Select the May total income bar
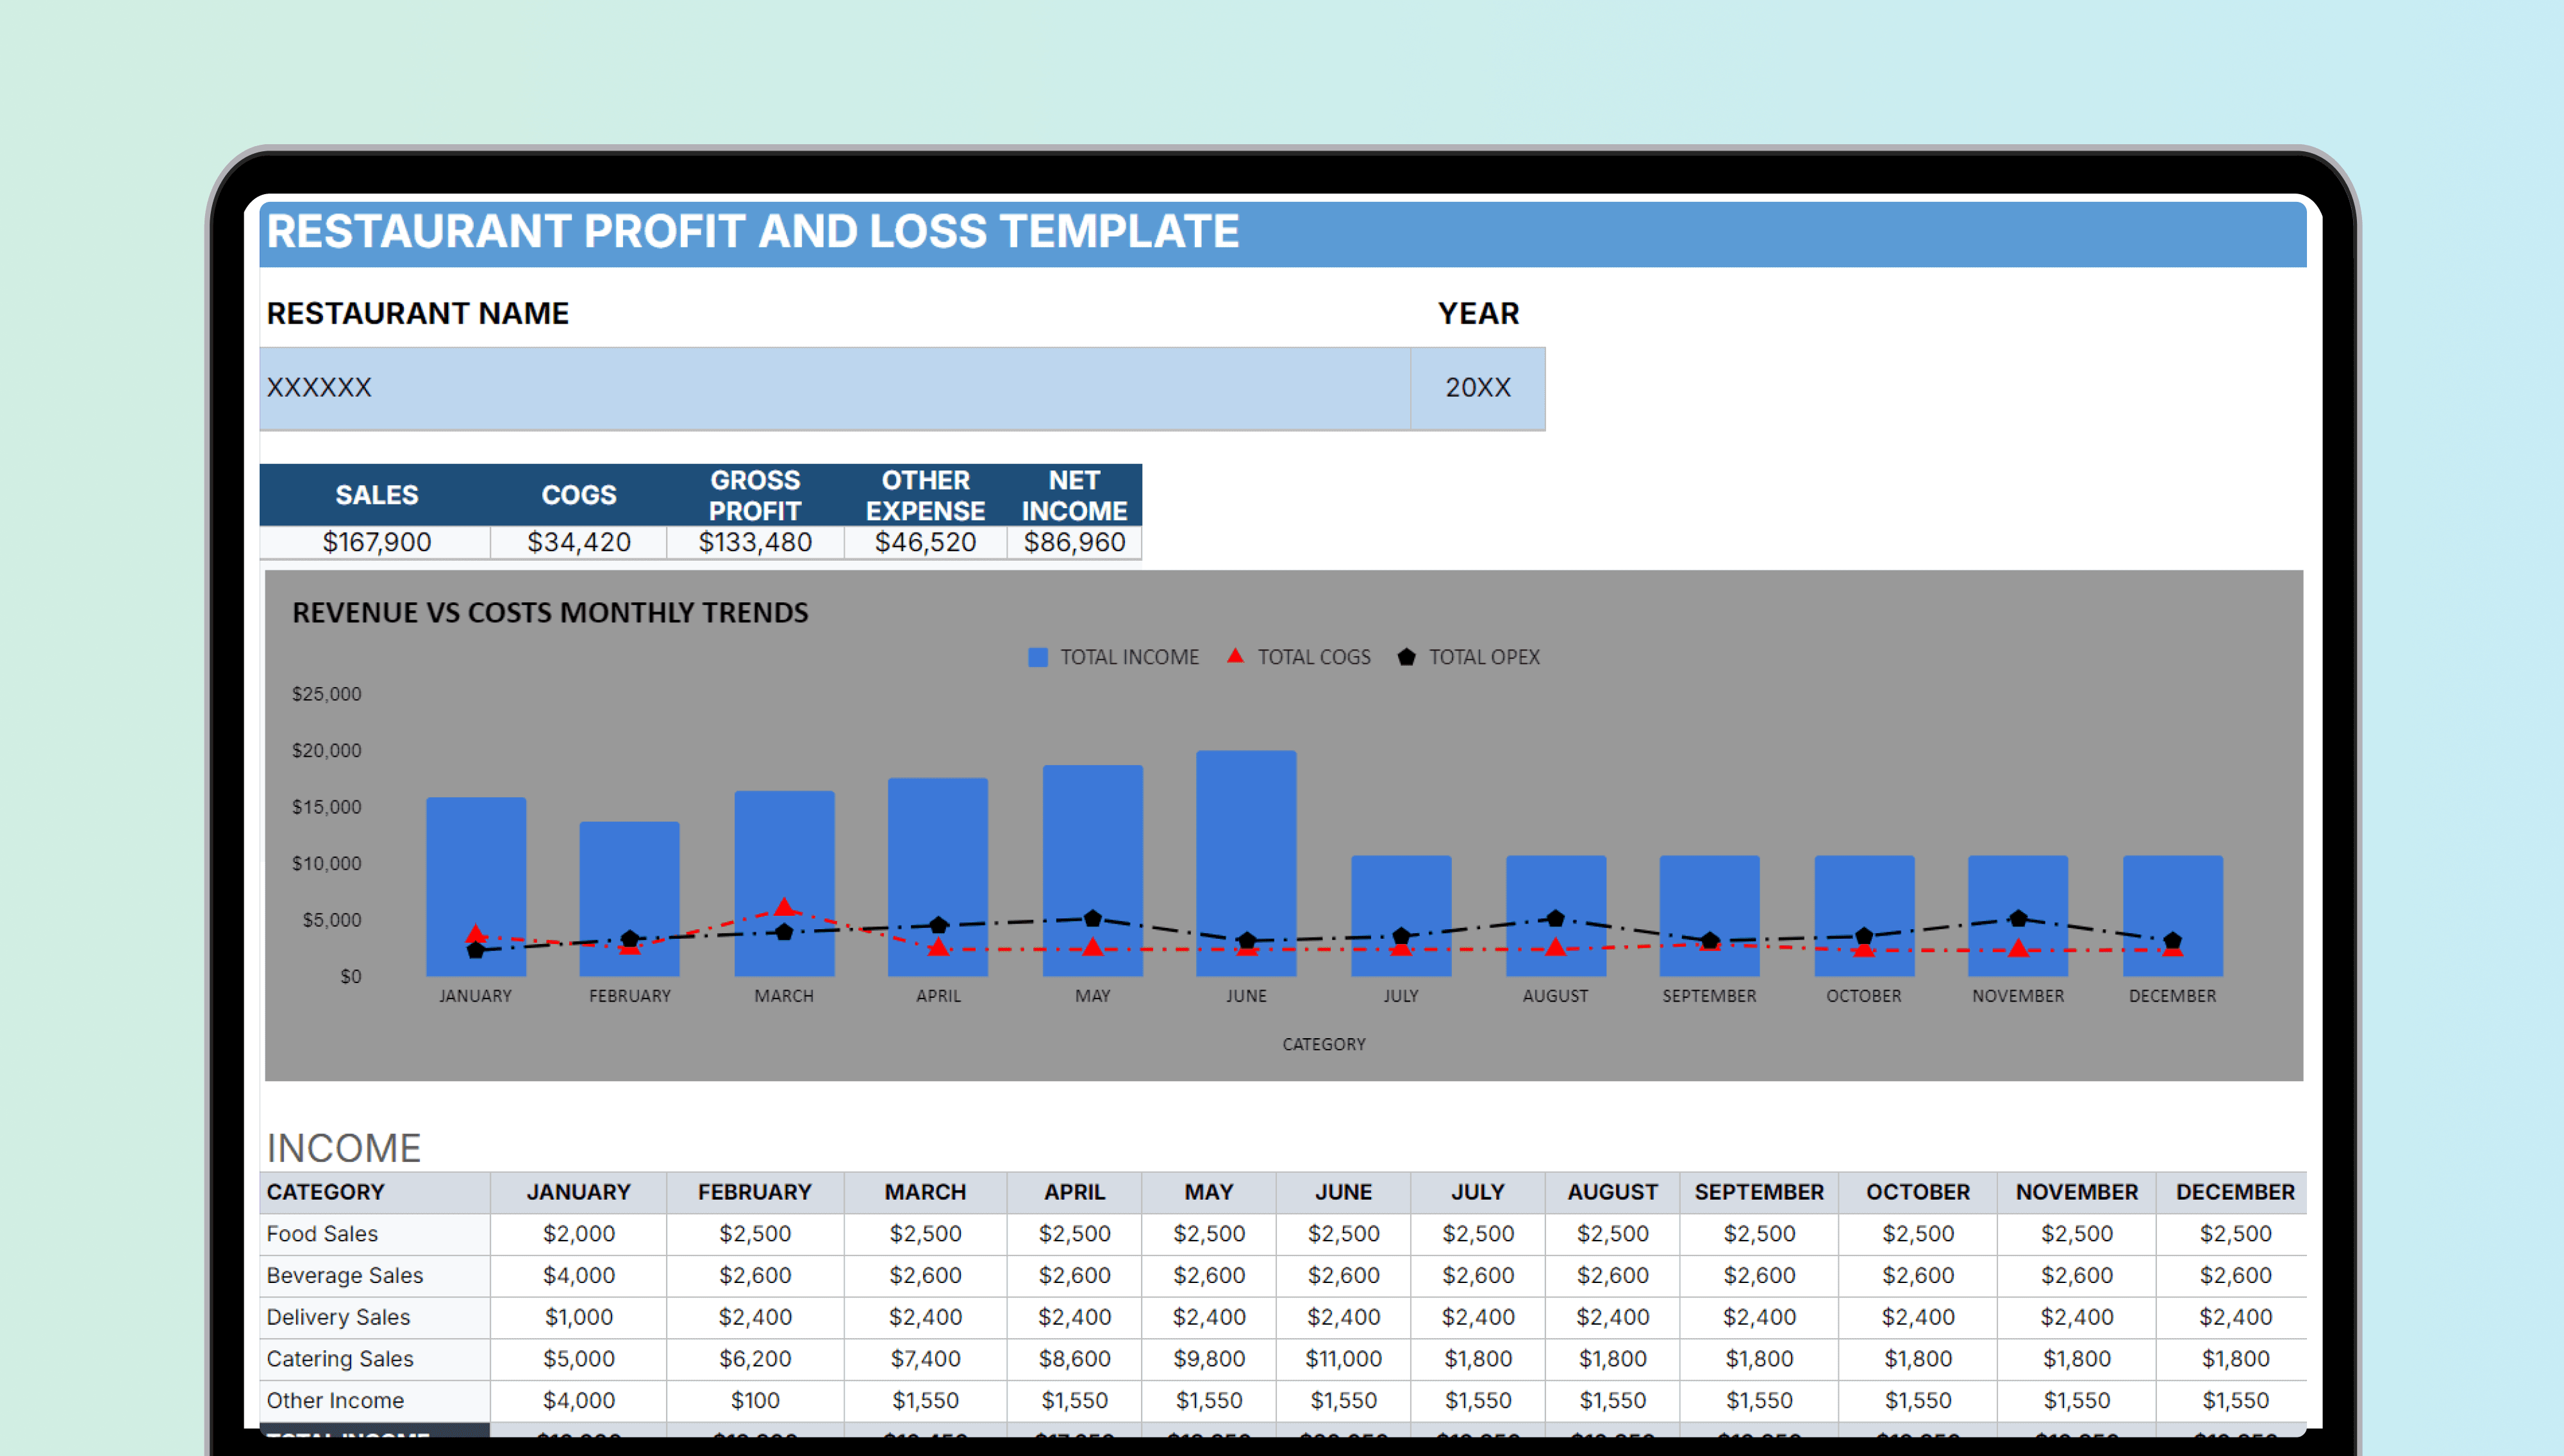 tap(1093, 870)
